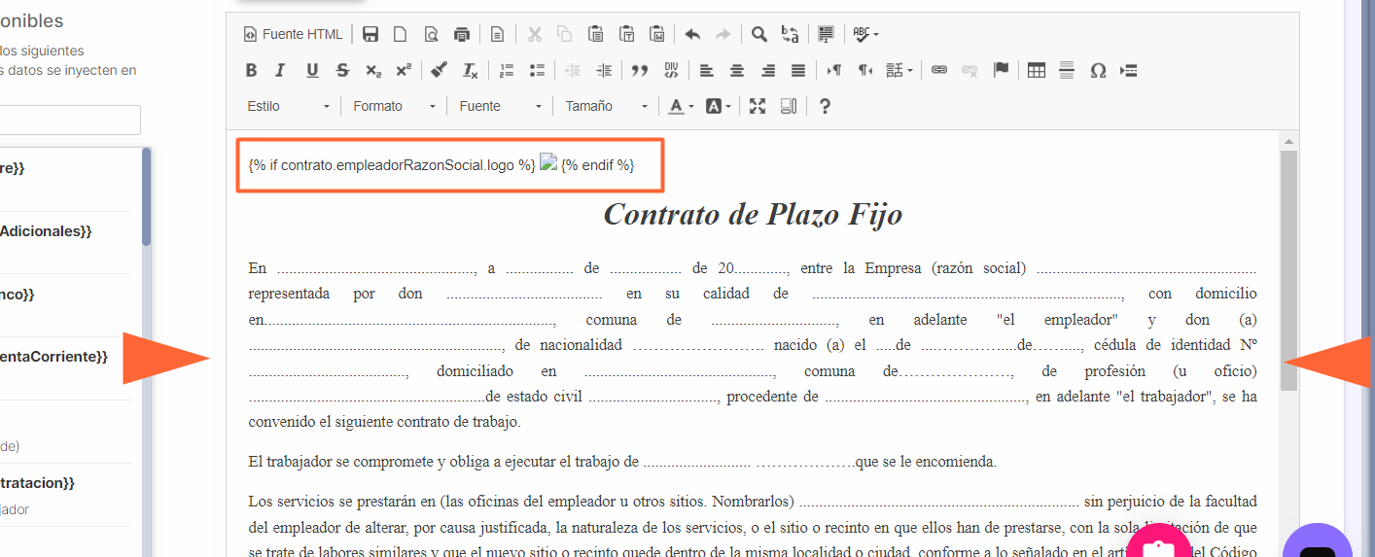
Task: Open the Fuente font dropdown
Action: pos(500,106)
